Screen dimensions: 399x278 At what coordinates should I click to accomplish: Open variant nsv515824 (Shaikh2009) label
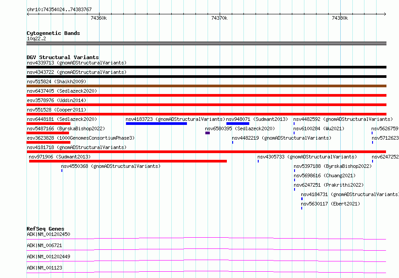click(56, 81)
